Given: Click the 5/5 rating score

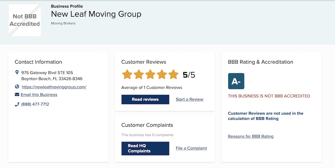Looking at the screenshot, I should 189,75.
